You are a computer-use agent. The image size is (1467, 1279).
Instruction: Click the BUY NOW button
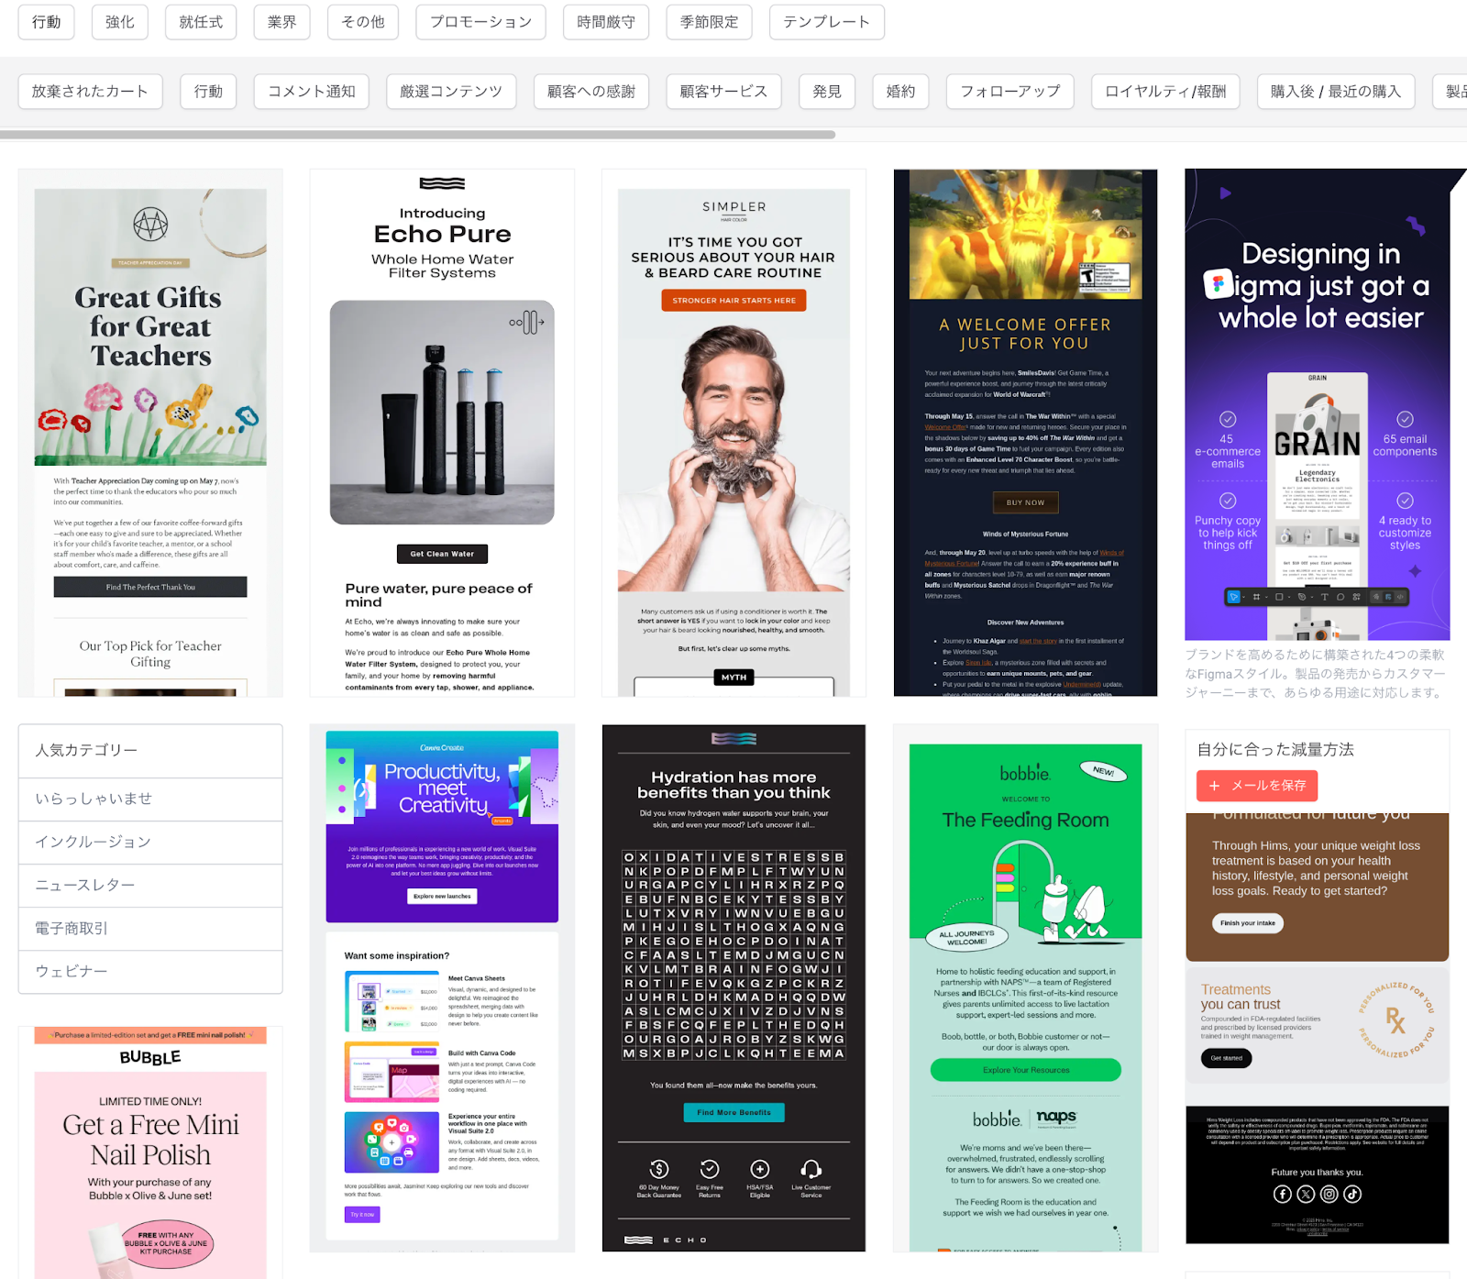pyautogui.click(x=1025, y=502)
